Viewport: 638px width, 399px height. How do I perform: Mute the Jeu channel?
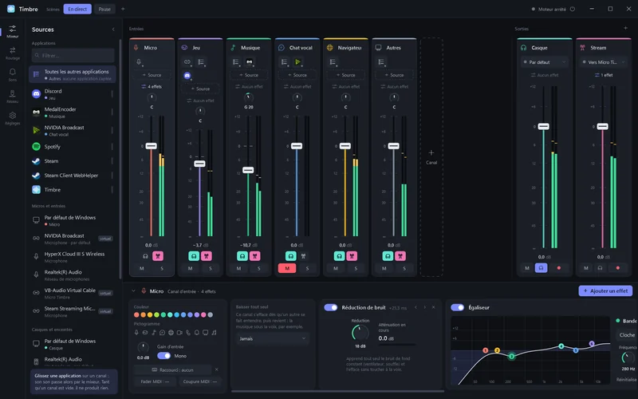(x=190, y=268)
